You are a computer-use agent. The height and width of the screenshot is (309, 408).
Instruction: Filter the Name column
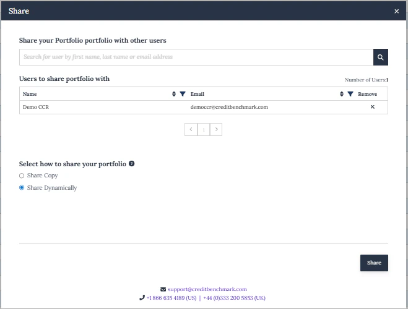tap(183, 94)
